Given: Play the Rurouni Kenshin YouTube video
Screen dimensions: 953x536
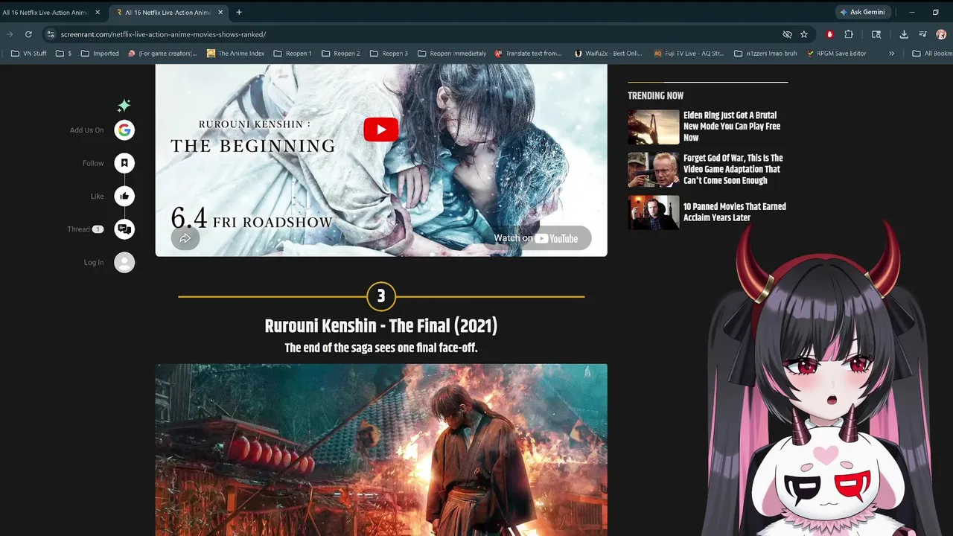Looking at the screenshot, I should tap(380, 129).
